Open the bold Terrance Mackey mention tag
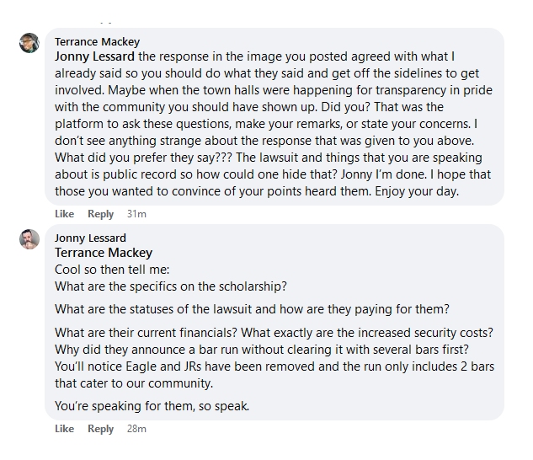This screenshot has width=533, height=460. tap(104, 252)
